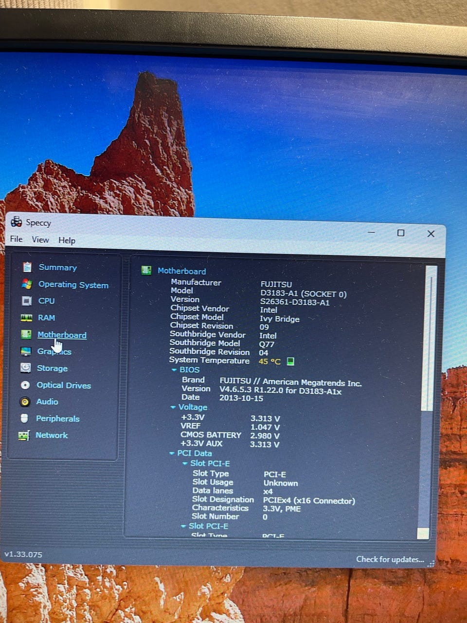Go to the Operating System section
This screenshot has height=623, width=467.
73,285
